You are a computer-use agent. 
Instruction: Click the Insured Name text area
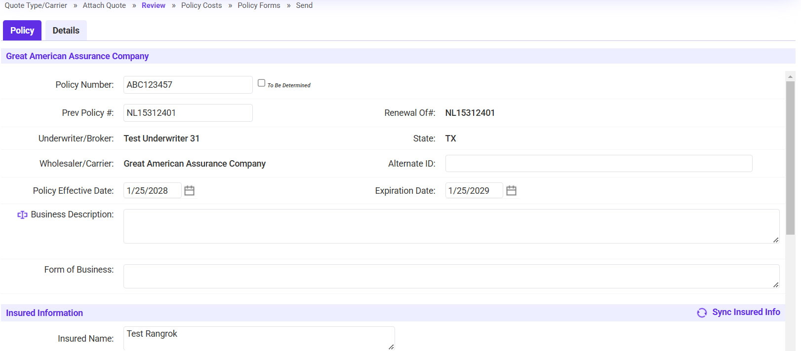(259, 339)
